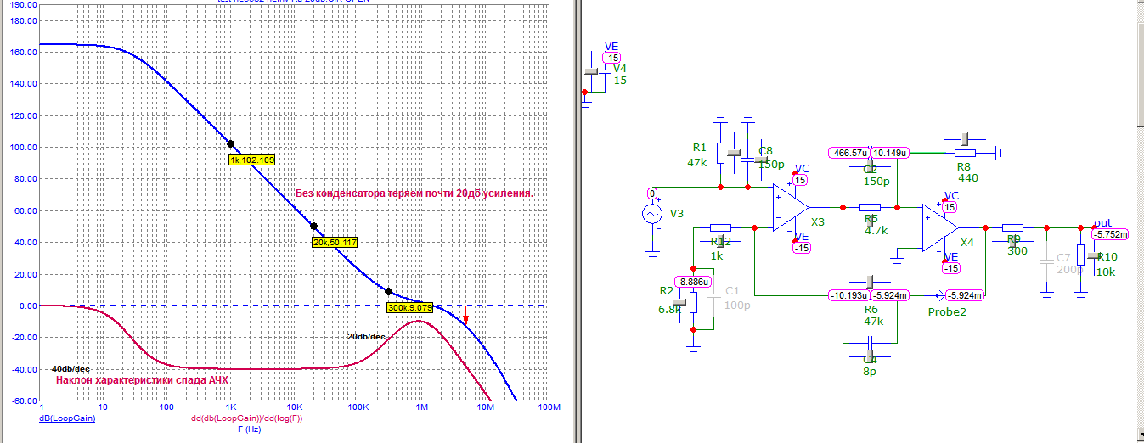Viewport: 1144px width, 443px height.
Task: Click the 20db/dec label
Action: tap(367, 337)
